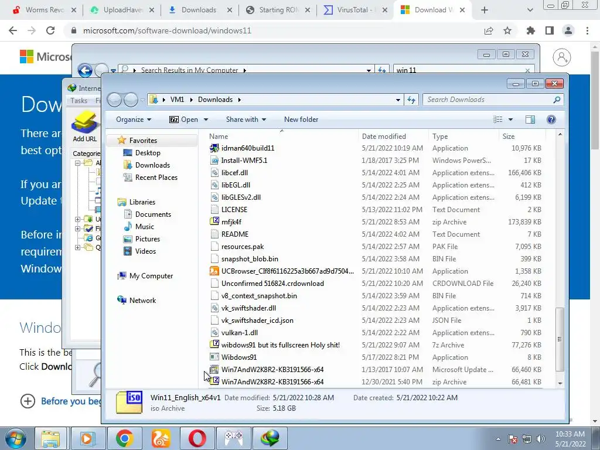Select Unconfirmed 516824.crdownload file

coord(272,284)
